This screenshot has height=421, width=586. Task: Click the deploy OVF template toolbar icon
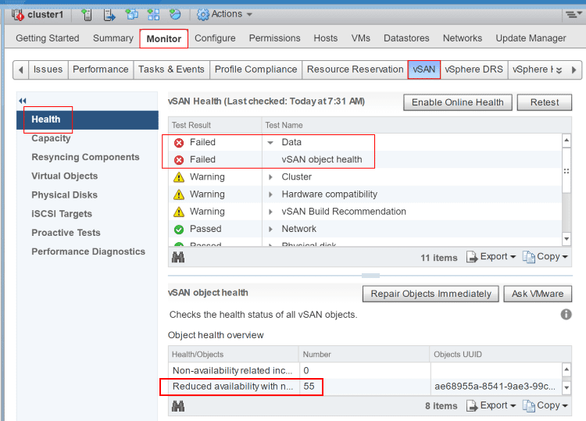(175, 15)
